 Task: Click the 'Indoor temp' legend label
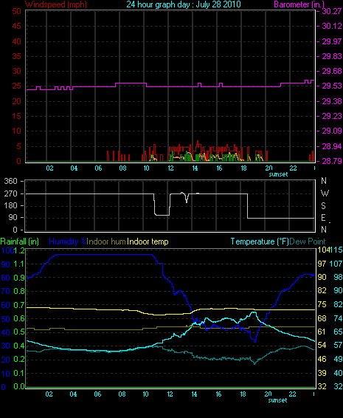148,241
